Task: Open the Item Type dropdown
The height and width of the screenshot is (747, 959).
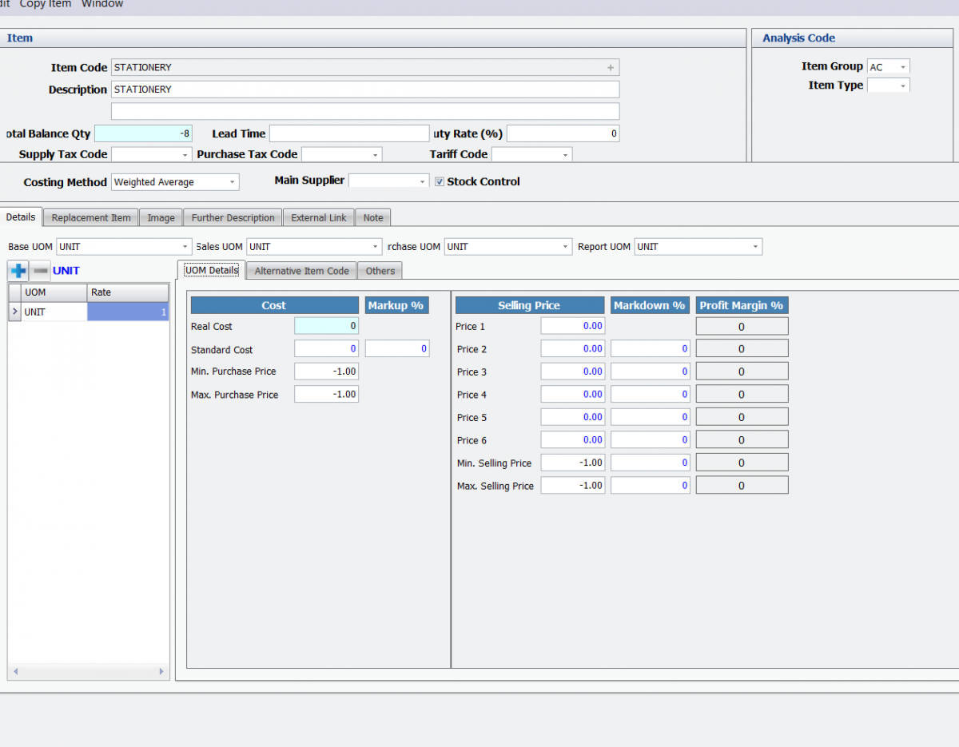Action: 902,85
